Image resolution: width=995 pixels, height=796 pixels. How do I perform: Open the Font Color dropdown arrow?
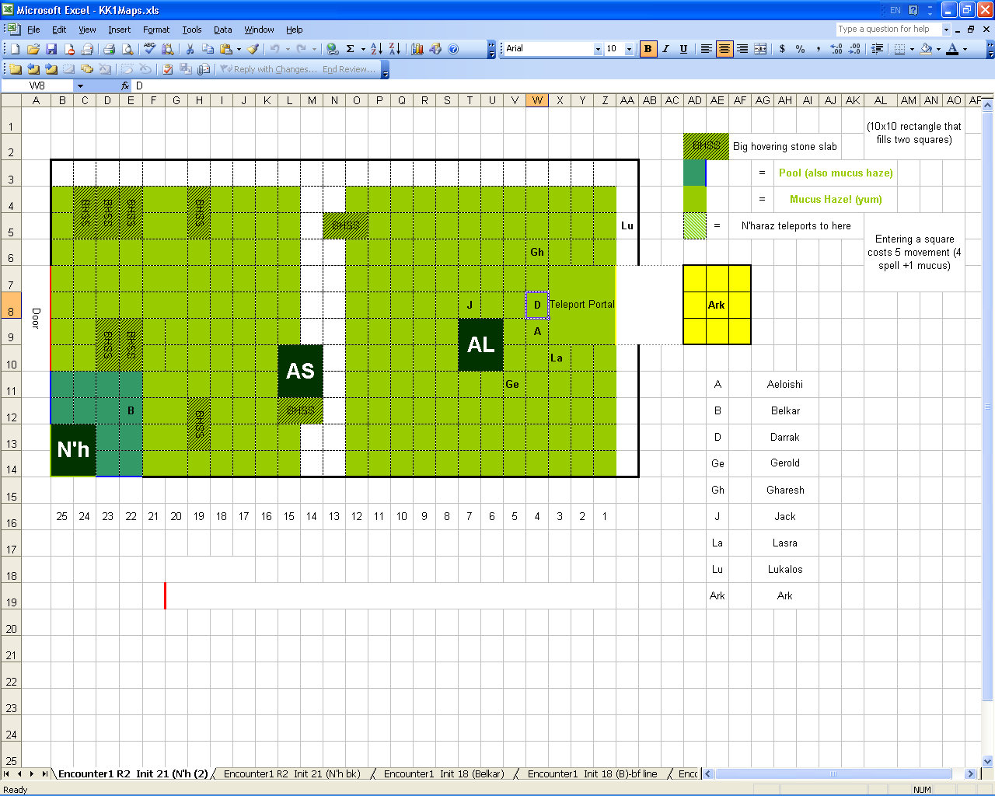[x=965, y=49]
